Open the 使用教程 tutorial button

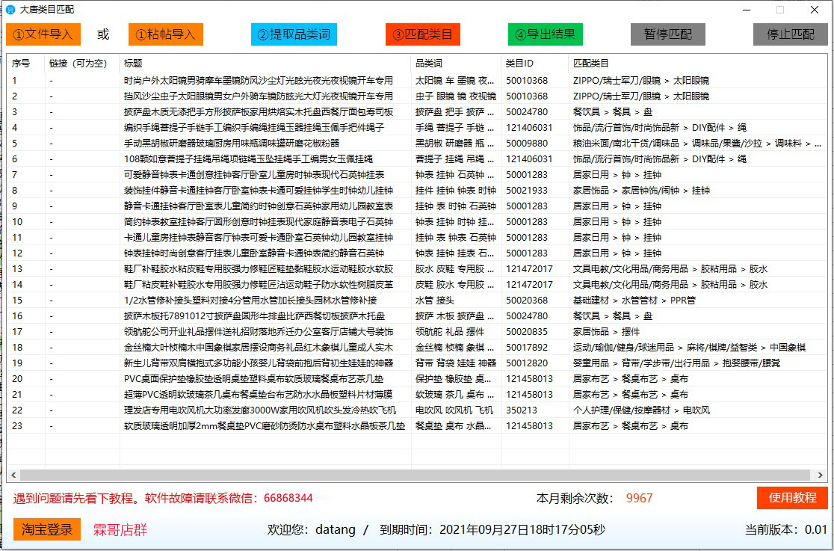[791, 497]
